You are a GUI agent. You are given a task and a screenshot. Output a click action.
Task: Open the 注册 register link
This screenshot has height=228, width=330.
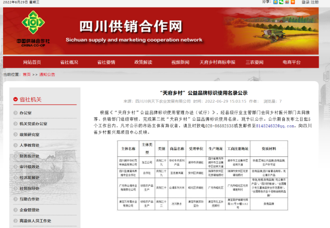point(315,2)
